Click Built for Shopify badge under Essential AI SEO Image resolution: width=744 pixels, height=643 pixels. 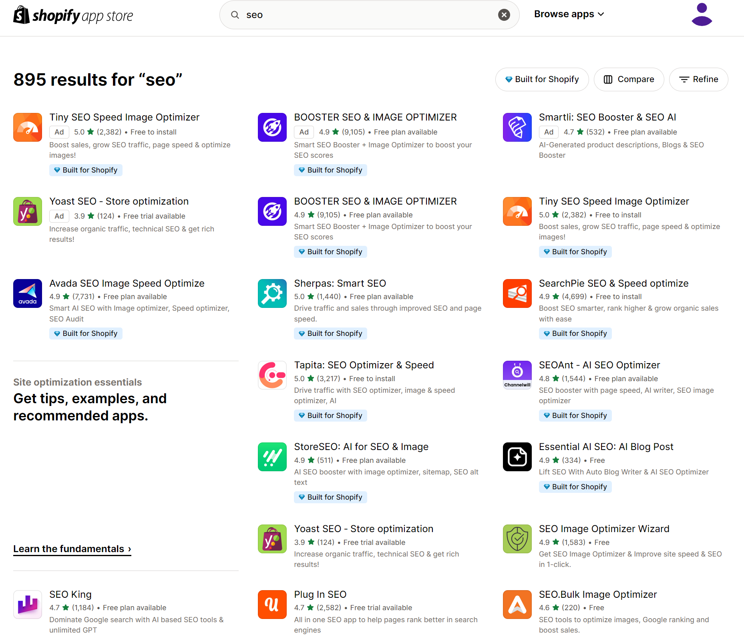(575, 487)
